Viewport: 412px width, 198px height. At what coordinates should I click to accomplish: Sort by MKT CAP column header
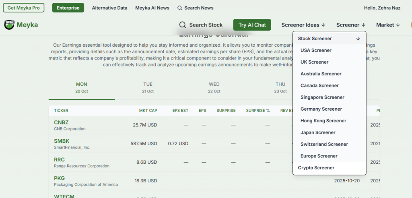click(148, 110)
